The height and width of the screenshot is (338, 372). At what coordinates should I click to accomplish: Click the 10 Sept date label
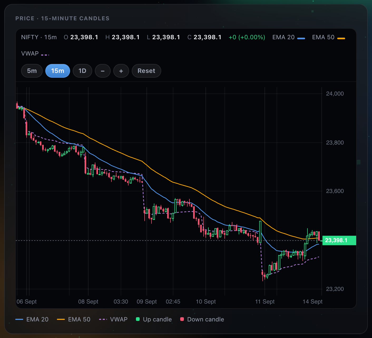click(206, 302)
